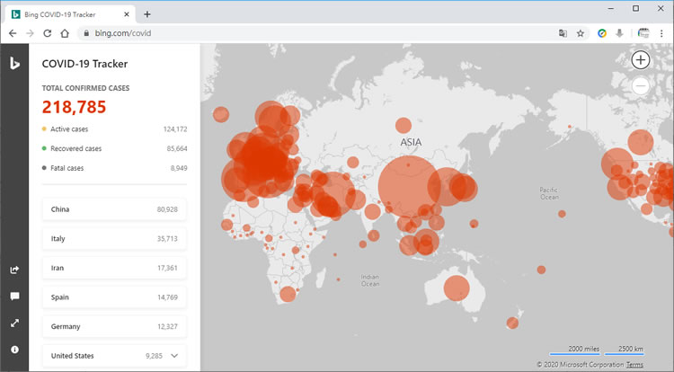674x372 pixels.
Task: Reload the page
Action: click(x=46, y=33)
